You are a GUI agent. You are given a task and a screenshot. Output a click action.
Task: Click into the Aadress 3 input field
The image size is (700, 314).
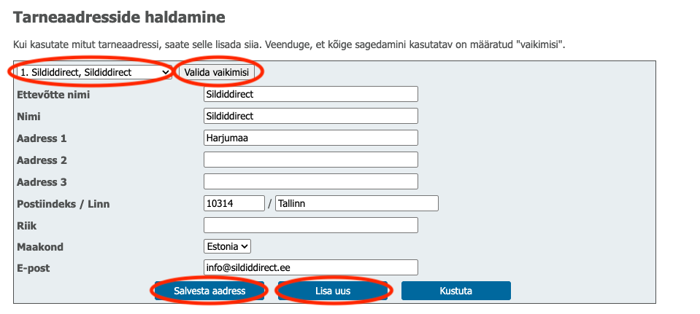pos(310,181)
